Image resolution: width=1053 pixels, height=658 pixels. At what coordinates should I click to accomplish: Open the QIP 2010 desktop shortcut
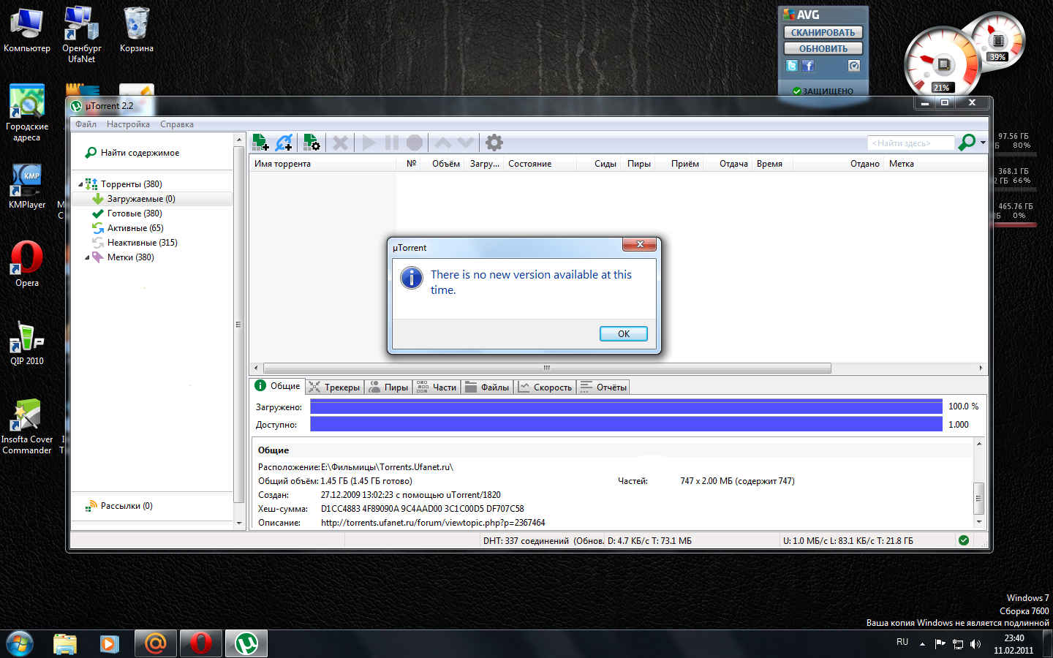click(x=27, y=344)
